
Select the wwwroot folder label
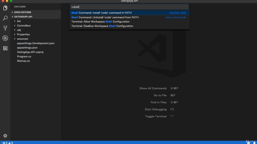pyautogui.click(x=23, y=39)
